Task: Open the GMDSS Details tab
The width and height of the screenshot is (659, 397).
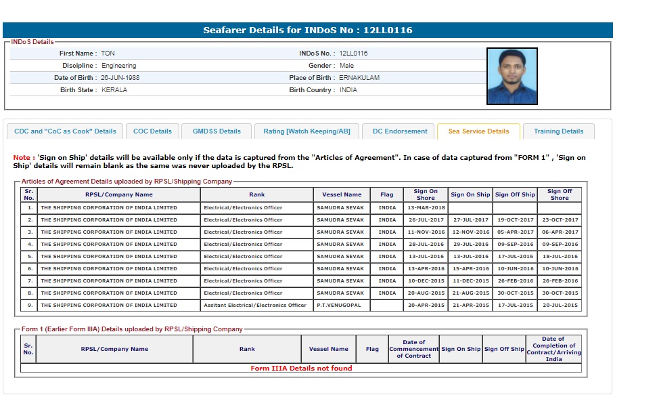Action: [x=217, y=131]
